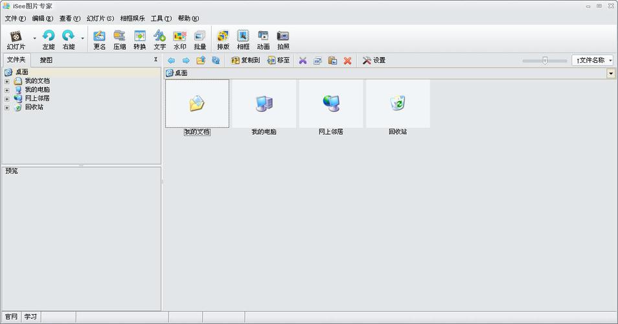Viewport: 618px width, 324px height.
Task: Open the 幻灯片 dropdown arrow
Action: click(35, 38)
